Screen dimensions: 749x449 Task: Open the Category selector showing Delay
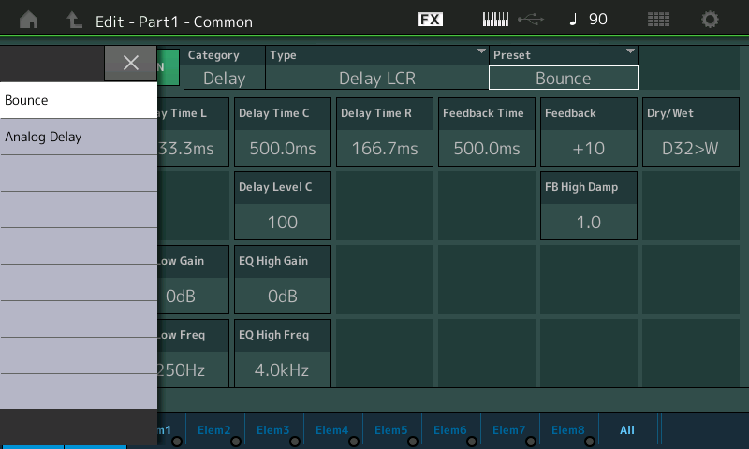click(x=224, y=68)
